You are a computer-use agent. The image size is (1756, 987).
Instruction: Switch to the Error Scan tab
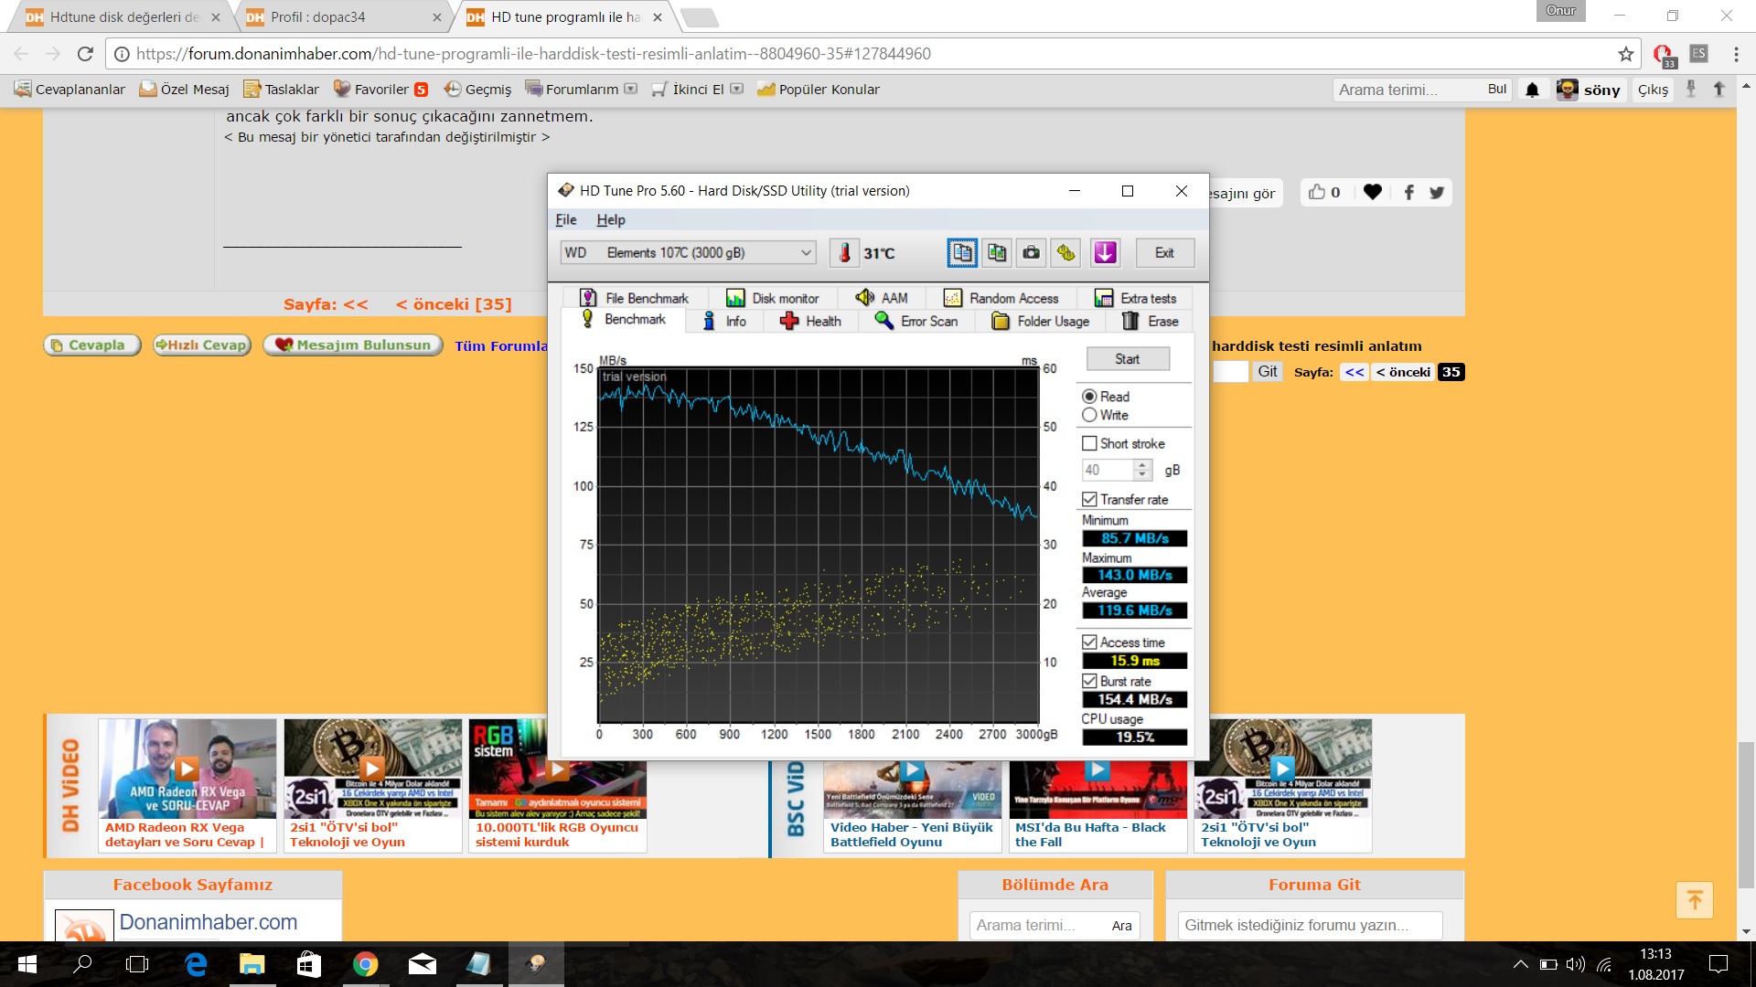tap(916, 321)
